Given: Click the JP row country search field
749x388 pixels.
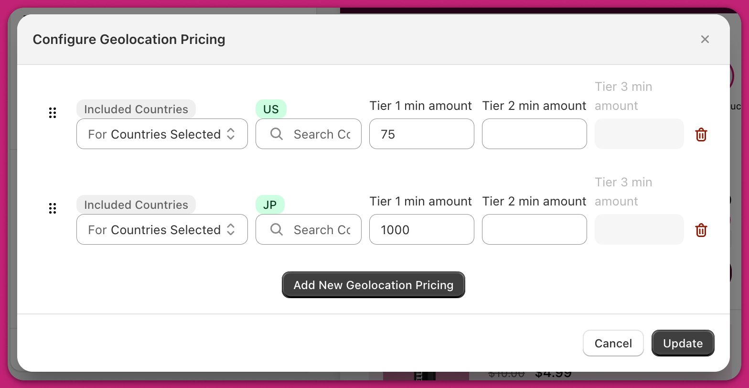Looking at the screenshot, I should pos(321,230).
